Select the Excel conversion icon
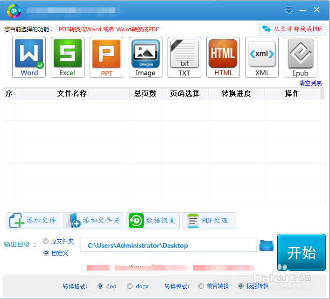The image size is (330, 299). (x=68, y=57)
